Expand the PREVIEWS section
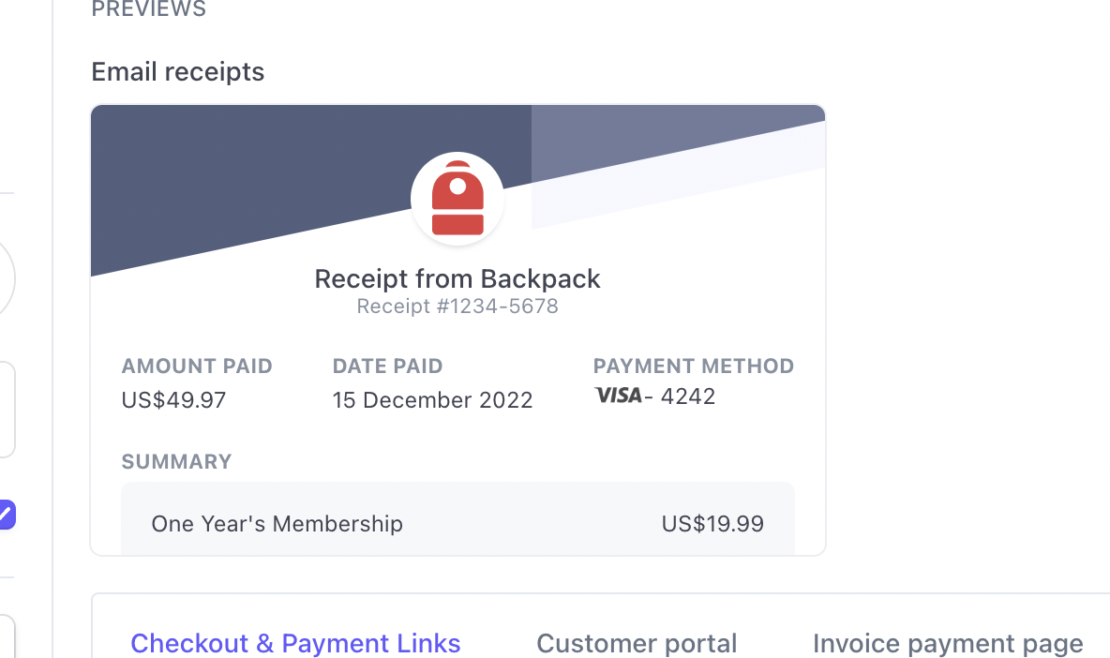This screenshot has width=1110, height=658. pos(148,10)
